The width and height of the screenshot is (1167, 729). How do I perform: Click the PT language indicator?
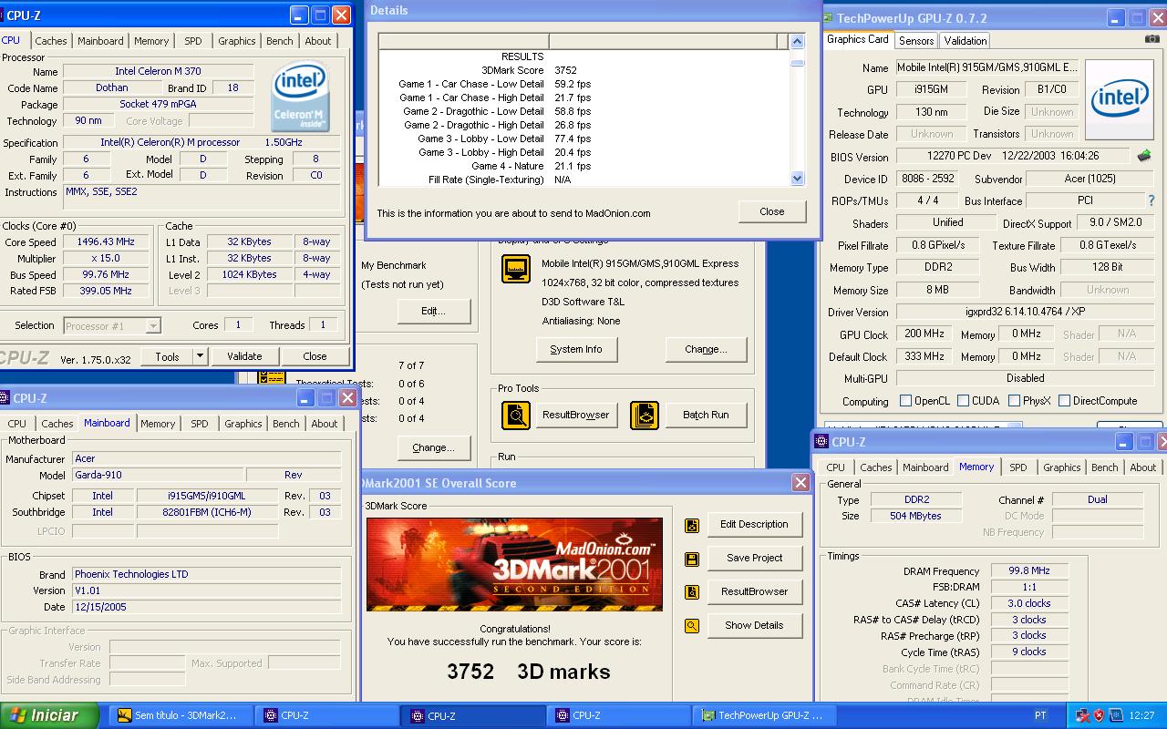(1040, 715)
